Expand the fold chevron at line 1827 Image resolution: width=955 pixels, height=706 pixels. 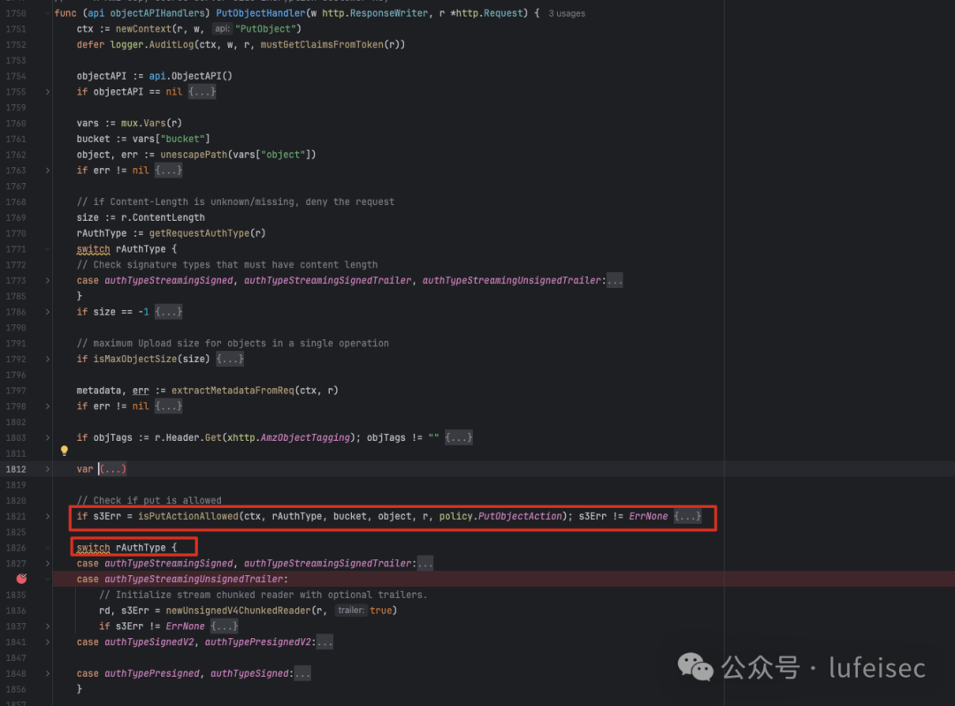(x=48, y=564)
